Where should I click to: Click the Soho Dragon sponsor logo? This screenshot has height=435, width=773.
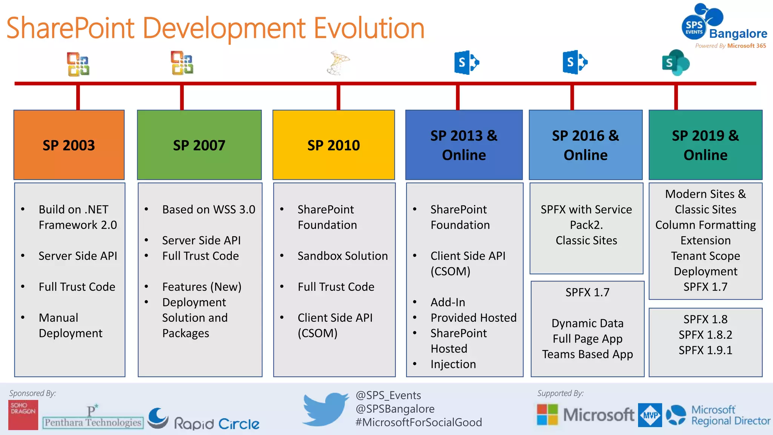pyautogui.click(x=23, y=415)
